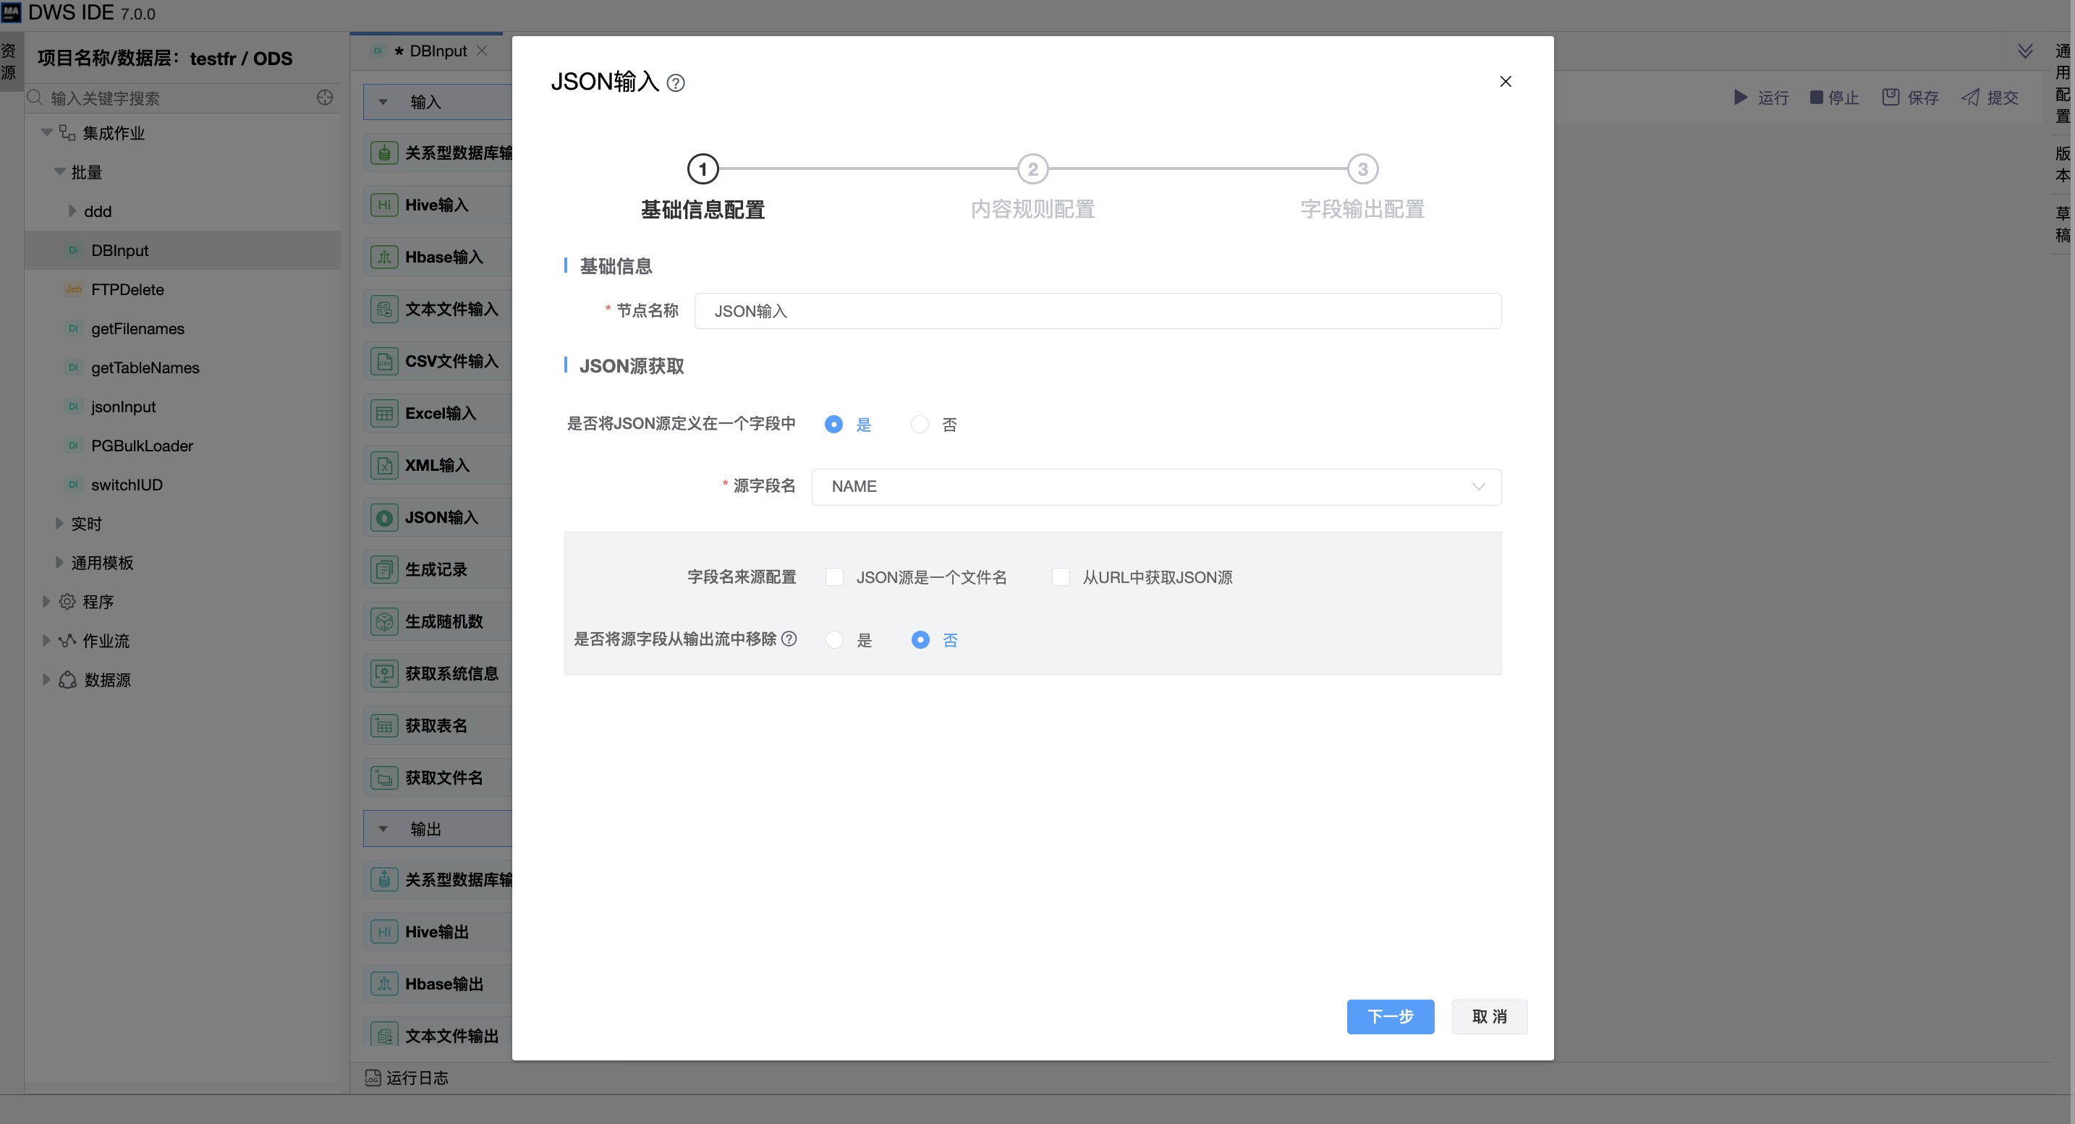Click the 节点名称 input field
This screenshot has height=1124, width=2075.
(x=1096, y=311)
